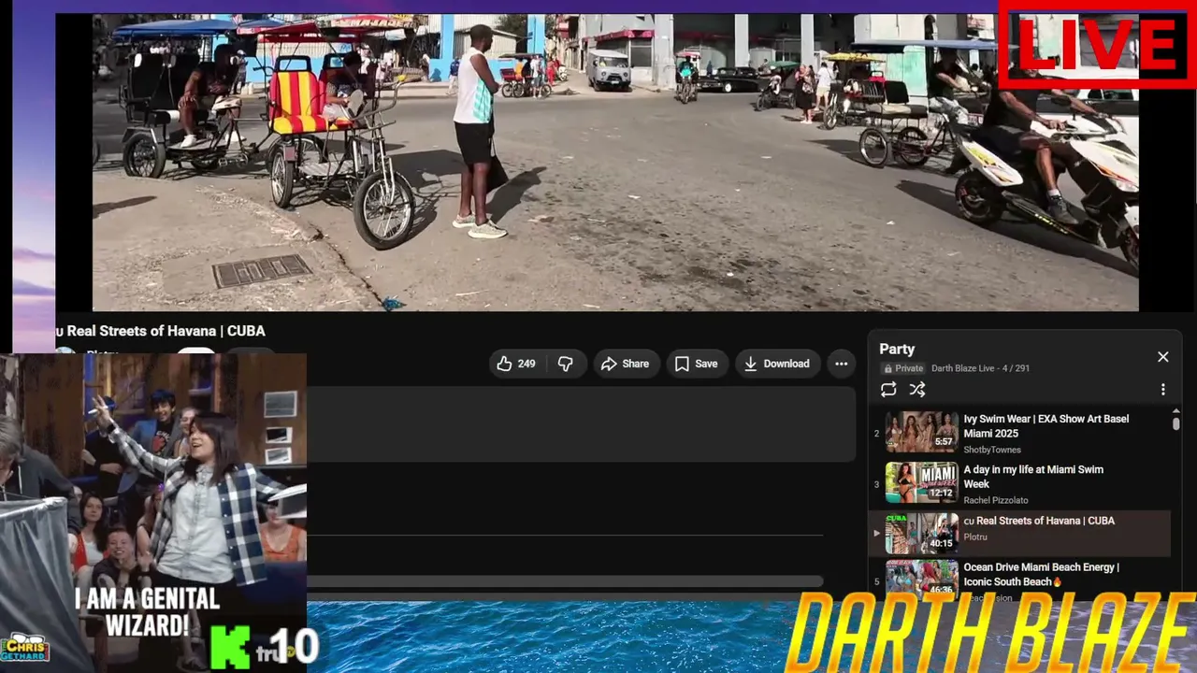Click playlist title 'Real Streets of Havana | CUBA'

click(1039, 521)
